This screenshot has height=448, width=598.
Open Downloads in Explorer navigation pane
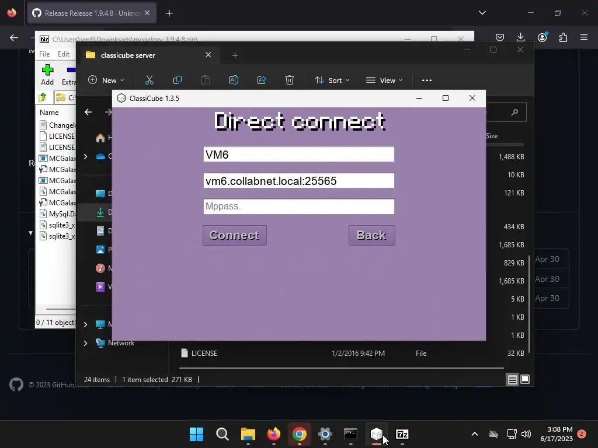[103, 212]
